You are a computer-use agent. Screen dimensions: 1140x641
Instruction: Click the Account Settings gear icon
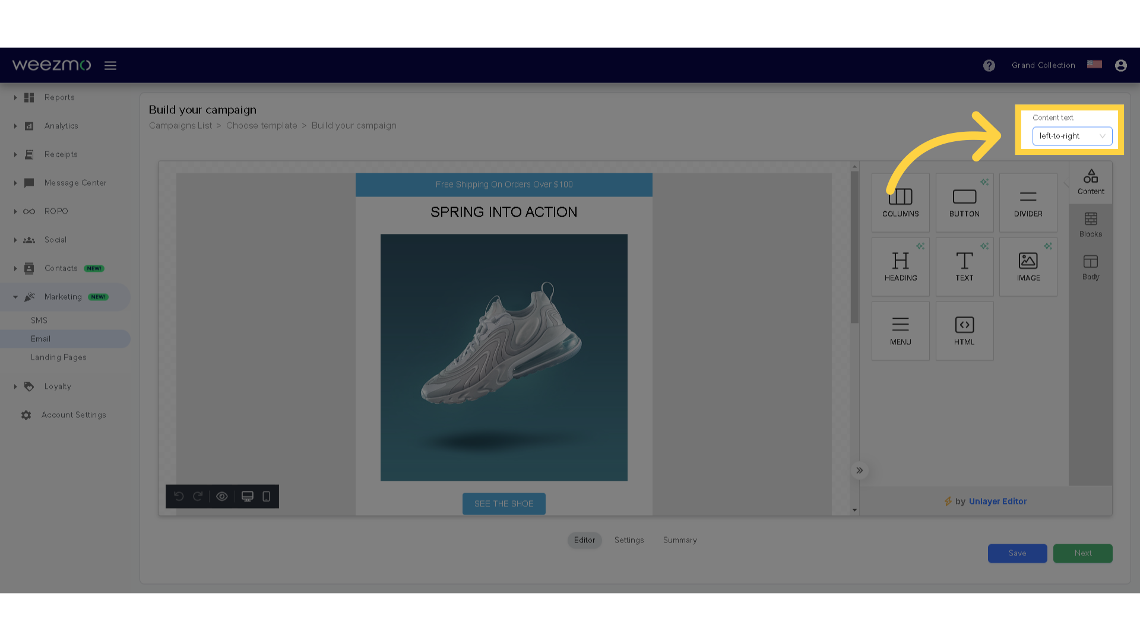click(x=26, y=415)
